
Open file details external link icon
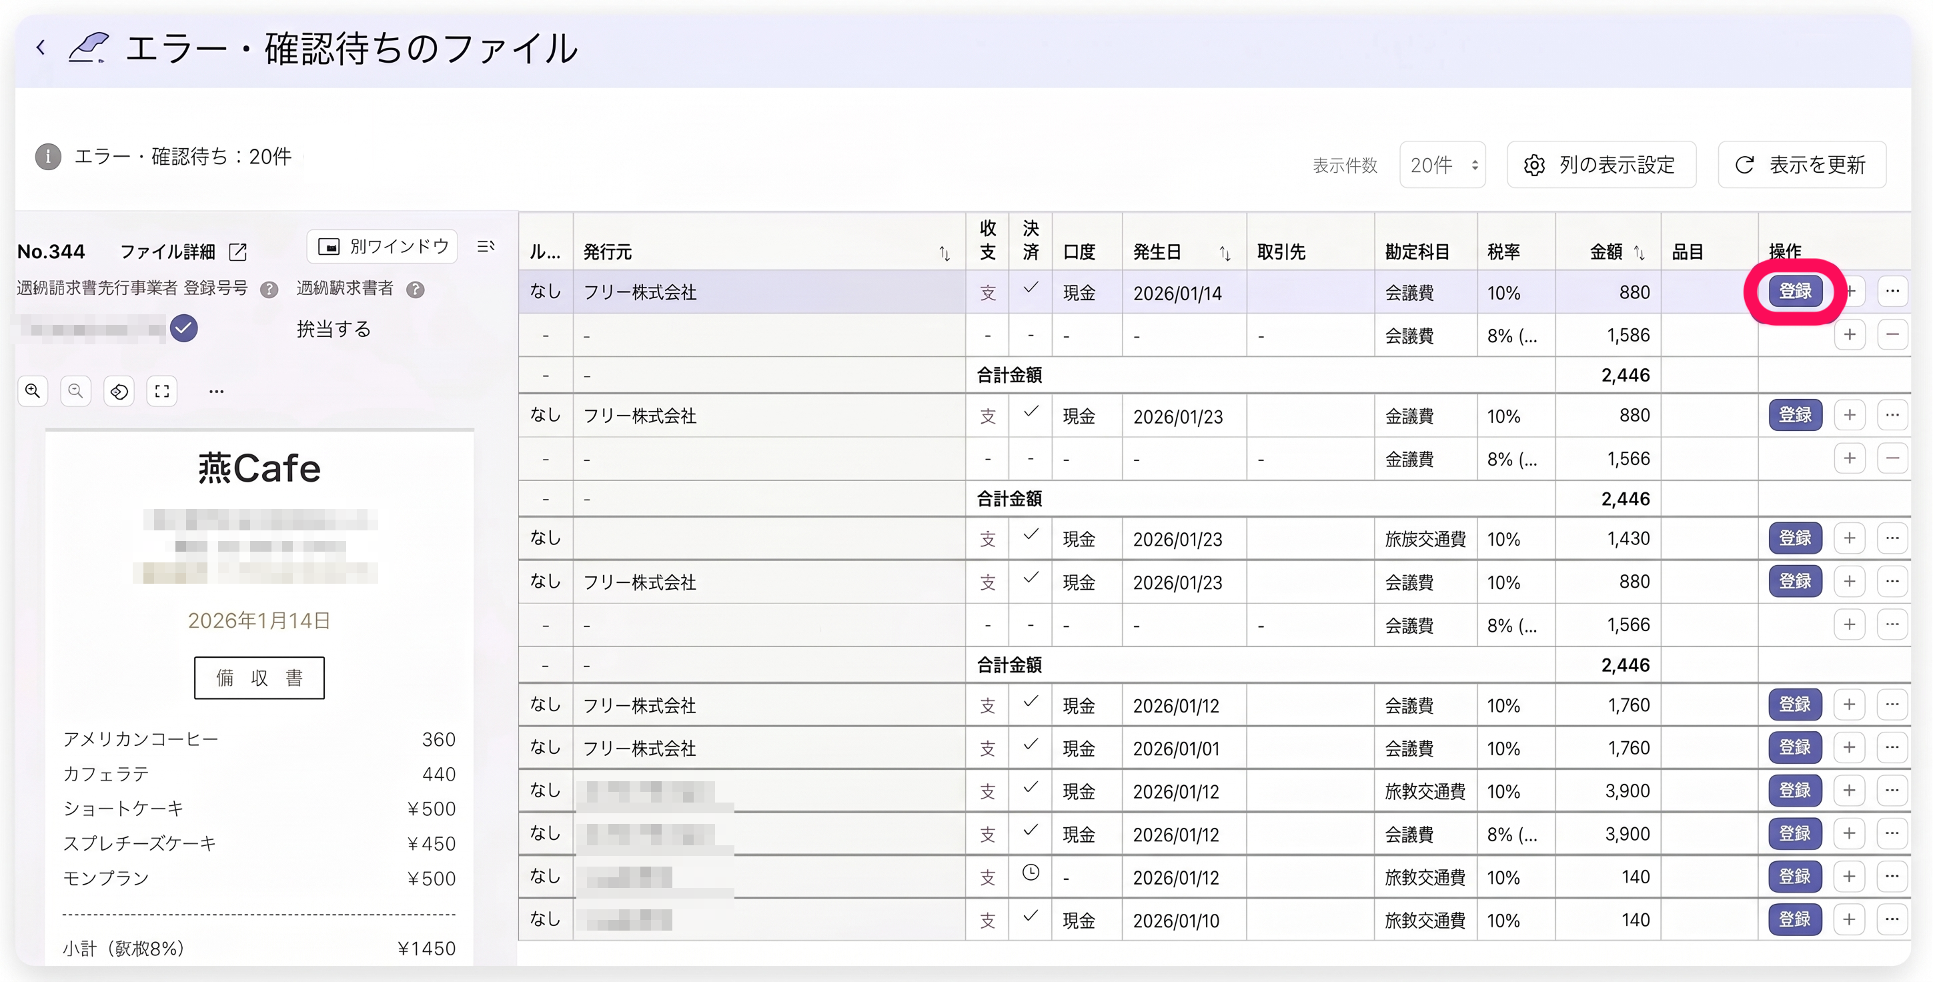point(237,252)
